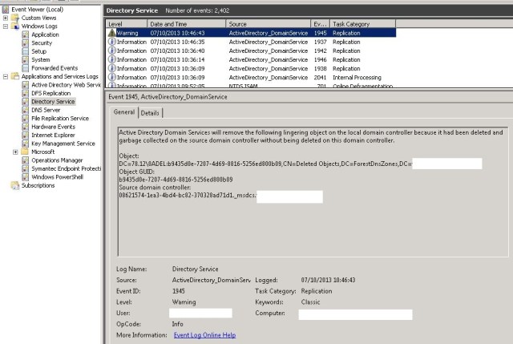Collapse Applications and Services Logs node

click(6, 76)
